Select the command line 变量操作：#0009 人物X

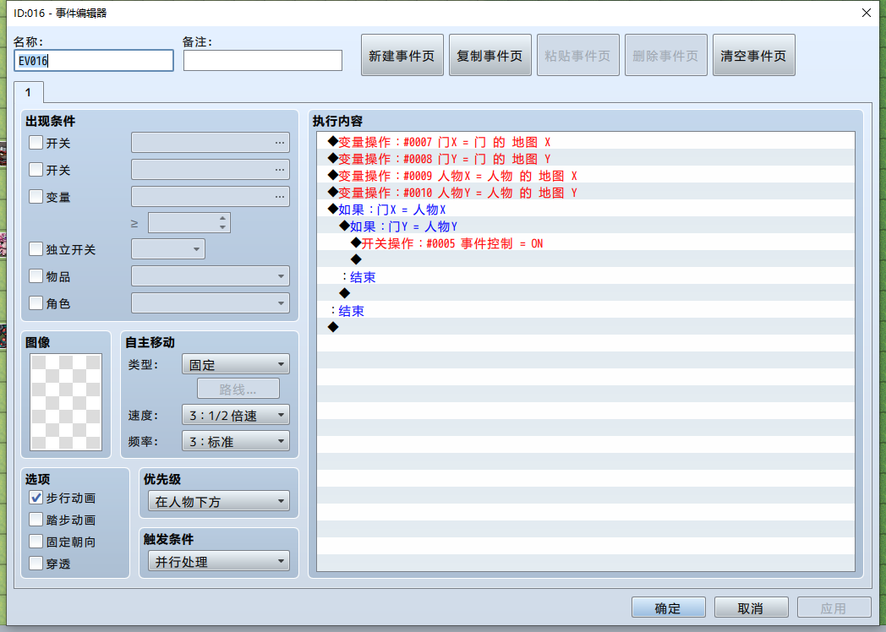click(585, 175)
